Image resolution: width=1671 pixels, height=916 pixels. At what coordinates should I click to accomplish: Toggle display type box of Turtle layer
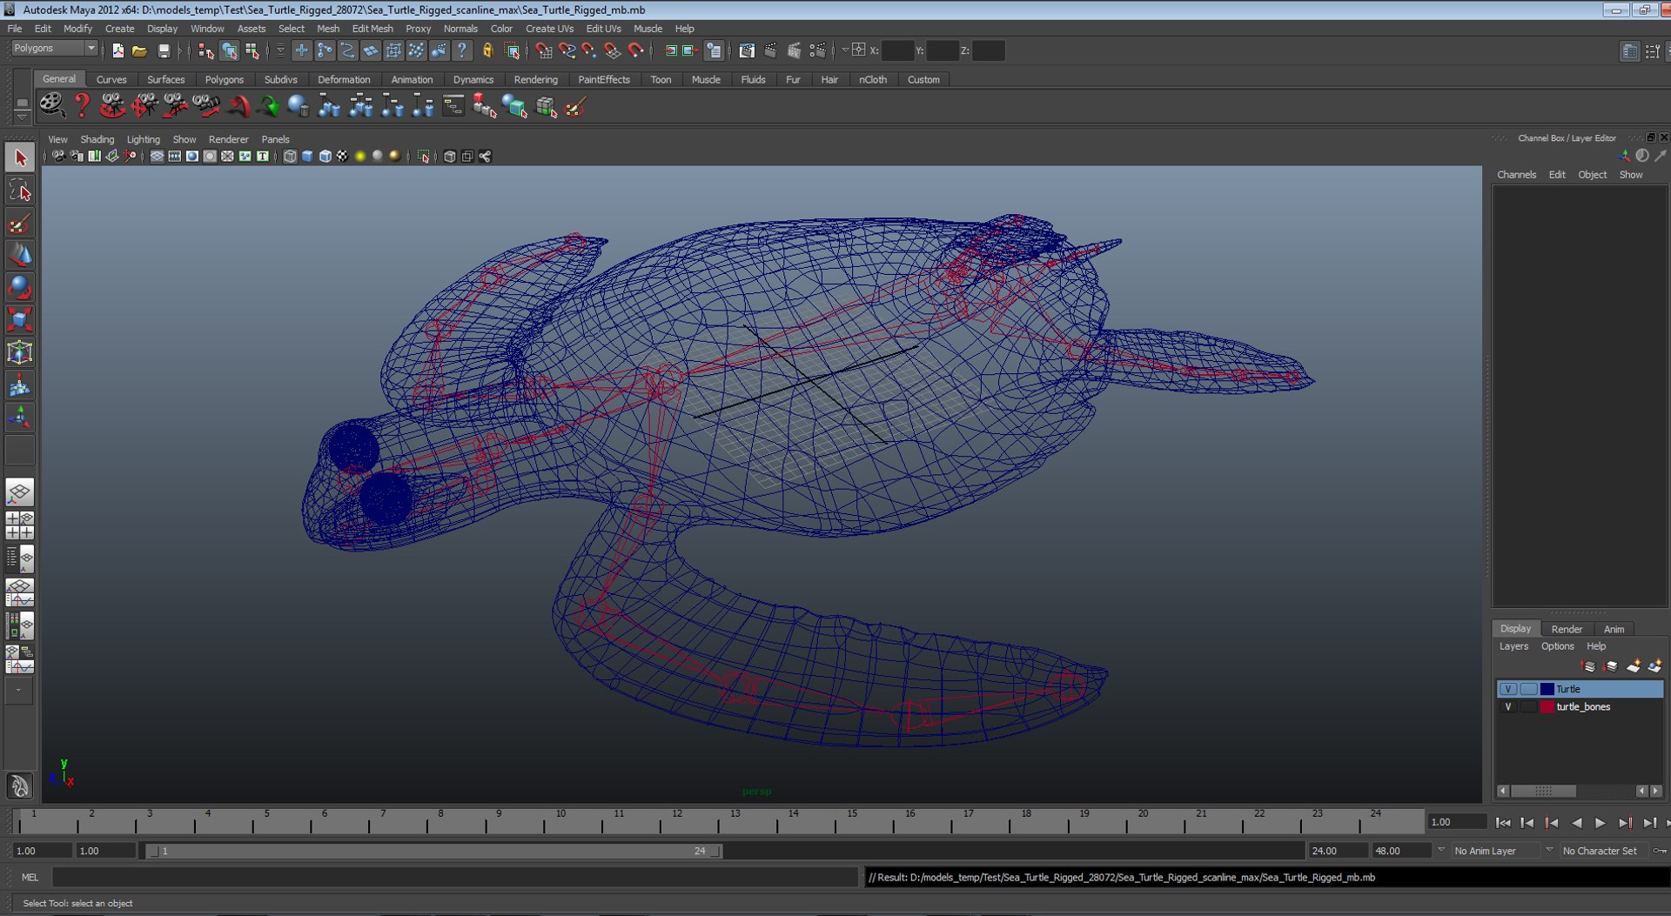click(x=1528, y=689)
